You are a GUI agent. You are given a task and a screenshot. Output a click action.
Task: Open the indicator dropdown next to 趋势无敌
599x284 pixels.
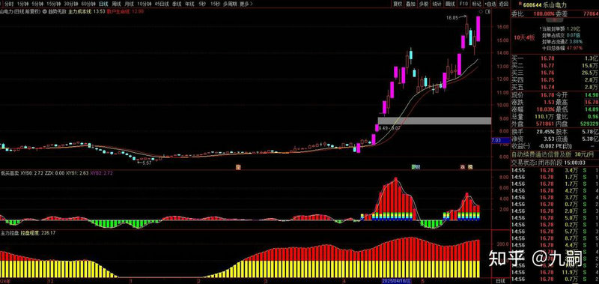point(45,11)
